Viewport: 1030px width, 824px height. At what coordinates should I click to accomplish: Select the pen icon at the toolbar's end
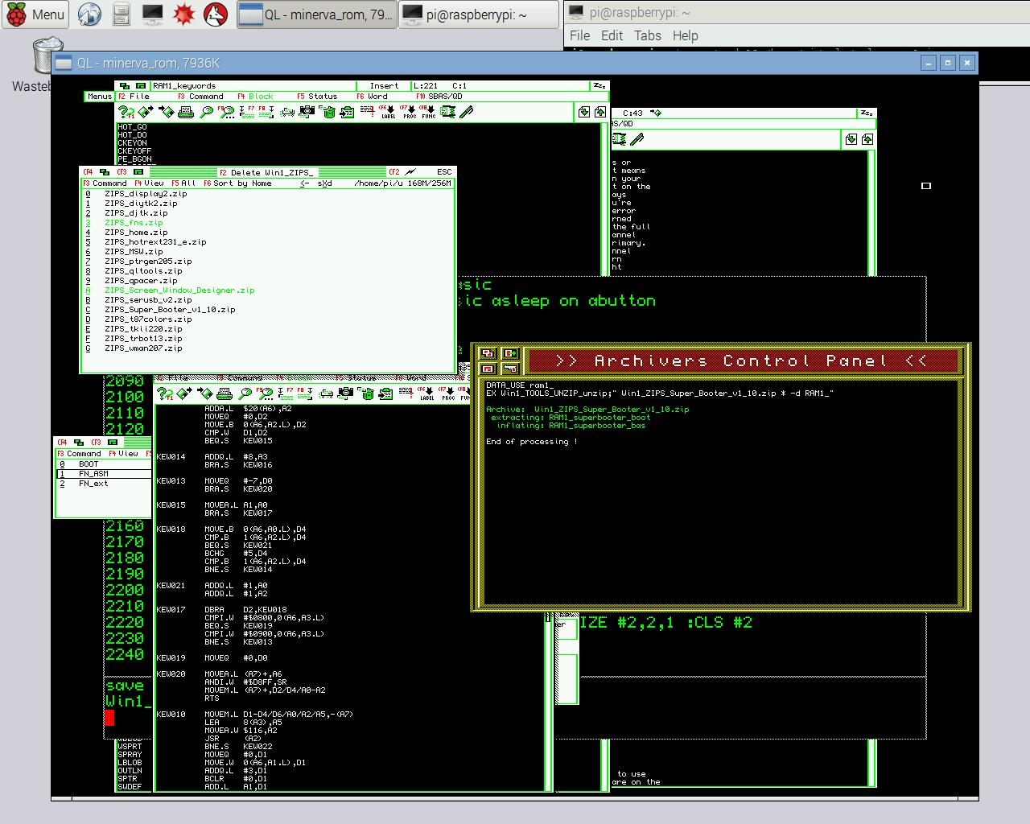467,113
